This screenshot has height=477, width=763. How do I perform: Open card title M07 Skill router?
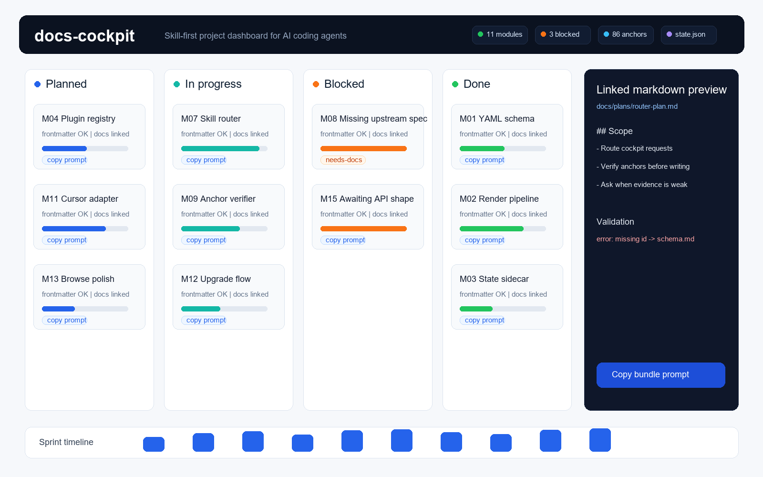click(x=211, y=119)
